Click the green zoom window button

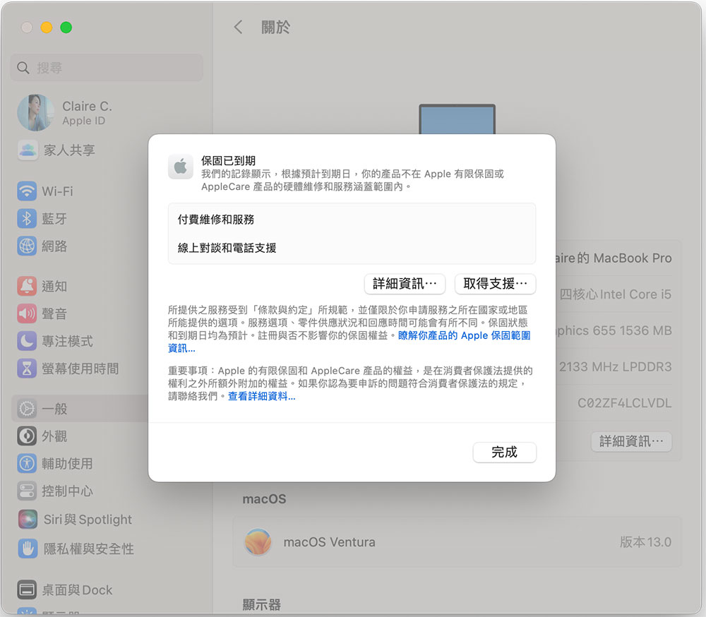[66, 28]
